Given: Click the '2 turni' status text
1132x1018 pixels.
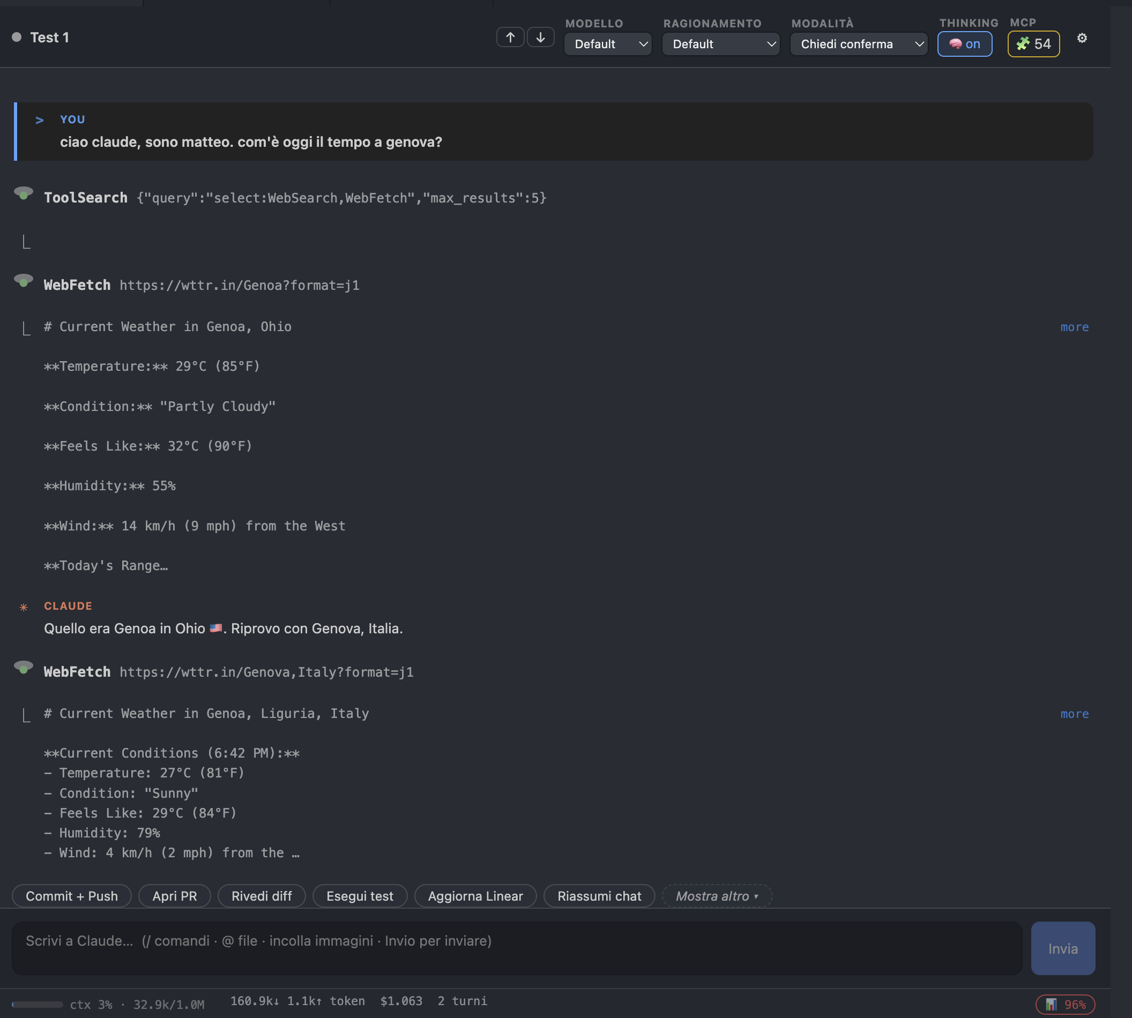Looking at the screenshot, I should pos(462,1001).
